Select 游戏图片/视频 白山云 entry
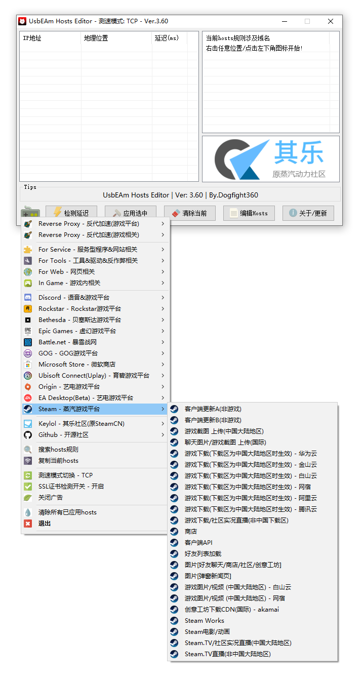 tap(253, 587)
